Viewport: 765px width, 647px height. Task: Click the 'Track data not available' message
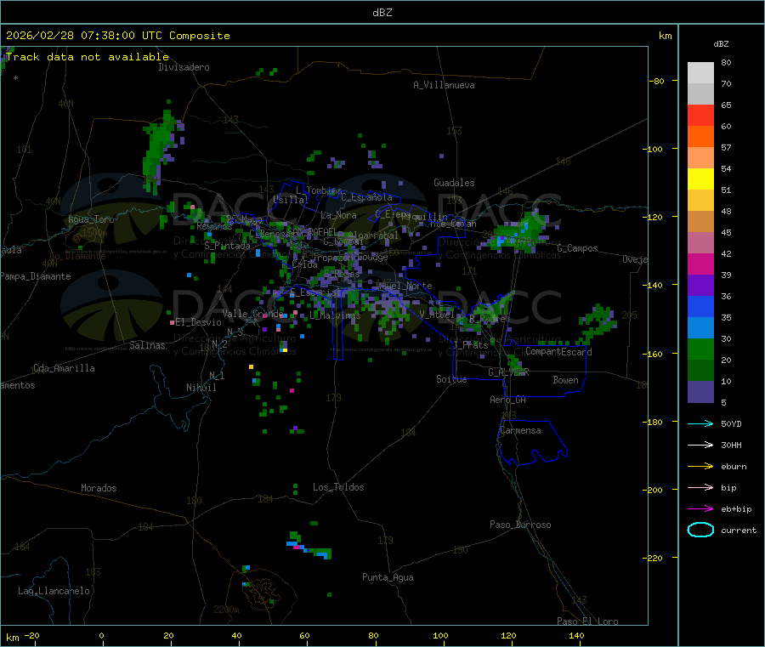(x=88, y=57)
